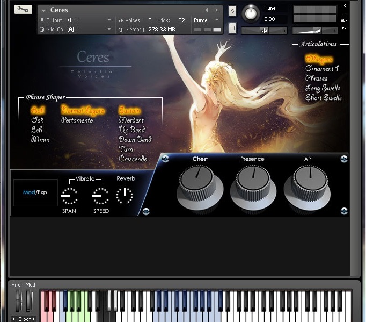The height and width of the screenshot is (322, 366).
Task: Click the Vibrato SPAN knob
Action: tap(69, 196)
